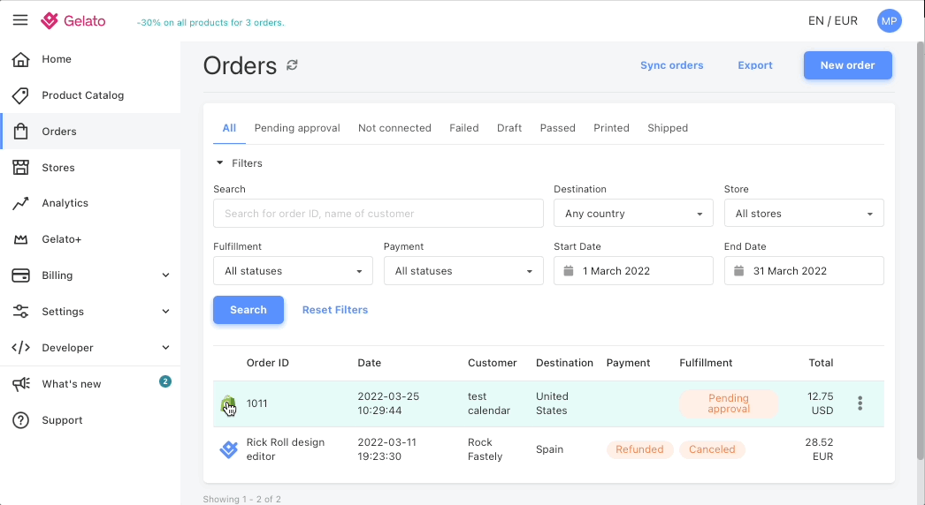Screen dimensions: 925x505
Task: Click the Canceled fulfillment badge
Action: click(712, 449)
